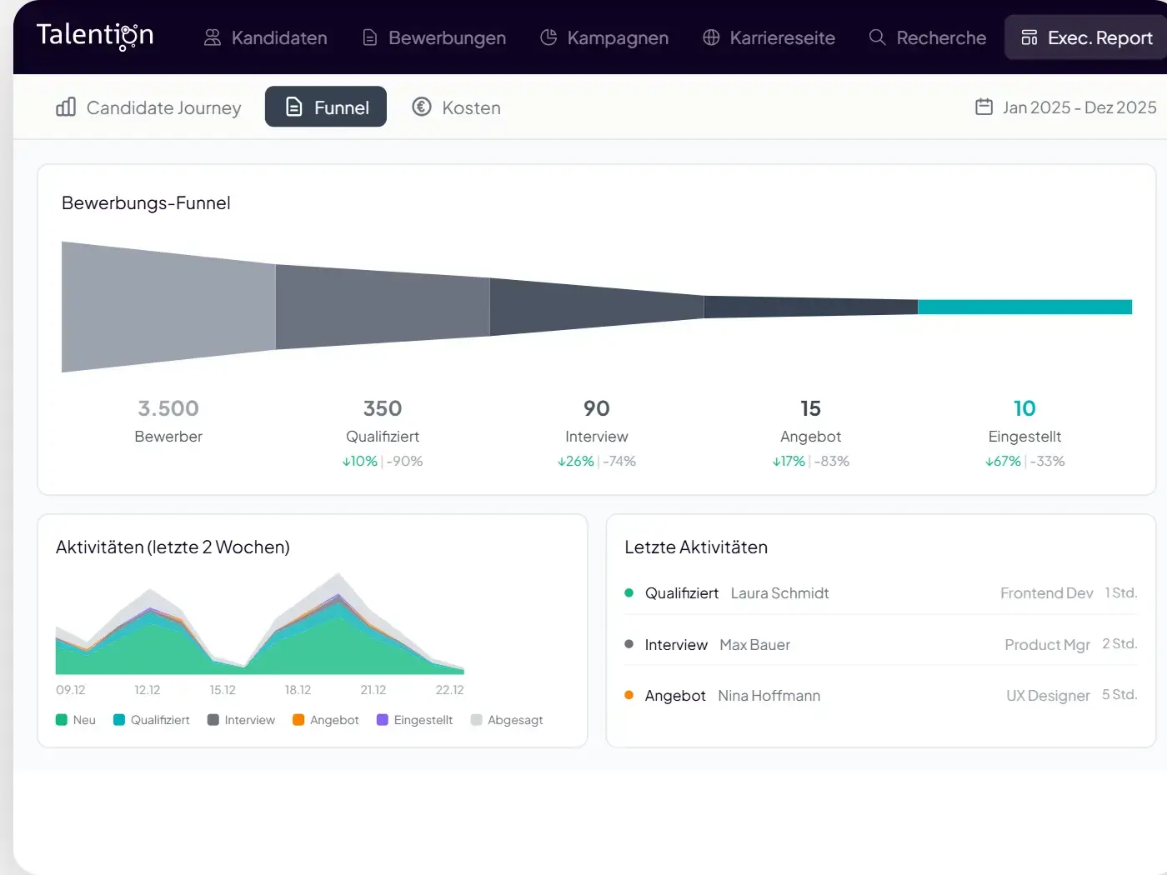1167x875 pixels.
Task: Select the teal Eingestellt funnel segment
Action: point(1024,307)
